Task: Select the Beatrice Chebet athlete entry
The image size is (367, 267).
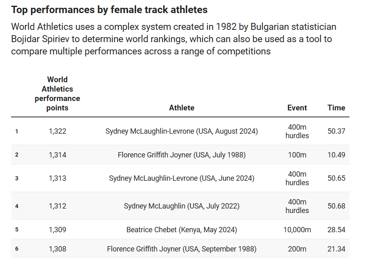Action: (182, 230)
